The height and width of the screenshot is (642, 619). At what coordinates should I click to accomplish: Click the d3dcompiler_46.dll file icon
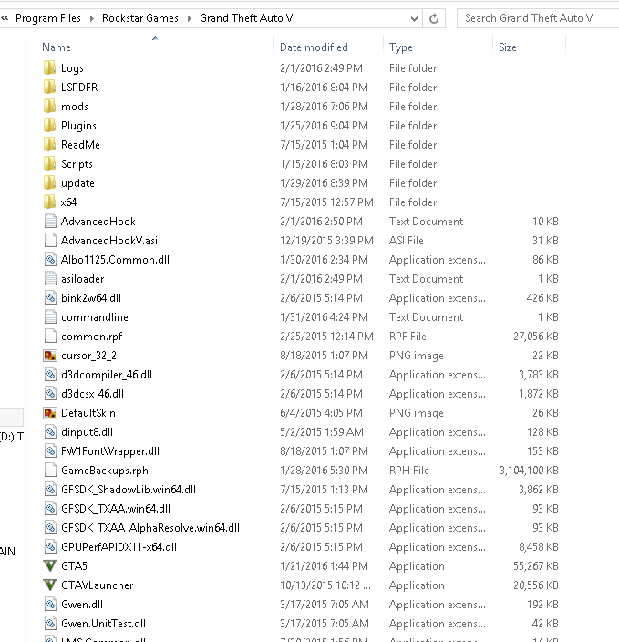coord(50,375)
